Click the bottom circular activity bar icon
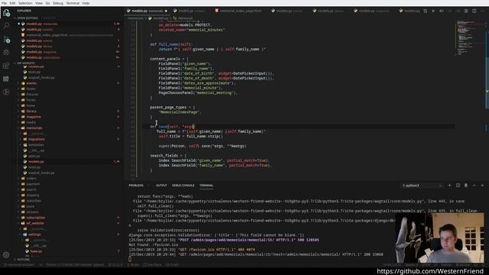This screenshot has width=489, height=275. click(x=6, y=92)
